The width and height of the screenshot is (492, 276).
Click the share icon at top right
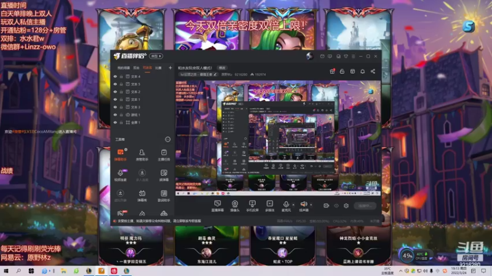click(x=373, y=71)
